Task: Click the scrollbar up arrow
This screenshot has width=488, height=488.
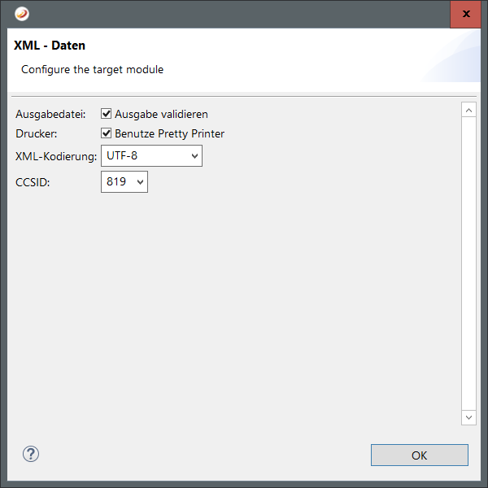Action: pos(468,109)
